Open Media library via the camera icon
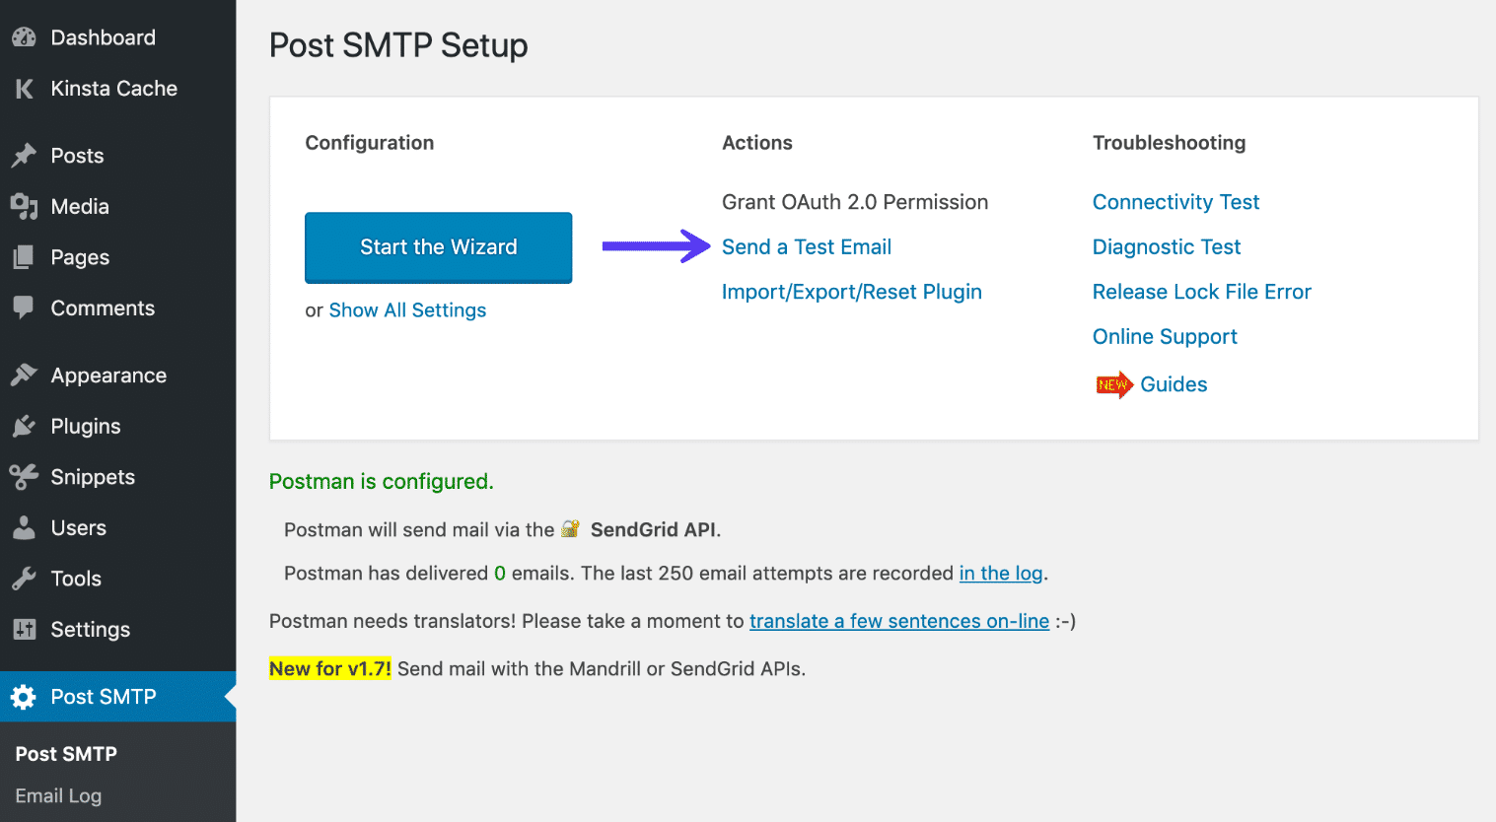The height and width of the screenshot is (822, 1496). 24,206
